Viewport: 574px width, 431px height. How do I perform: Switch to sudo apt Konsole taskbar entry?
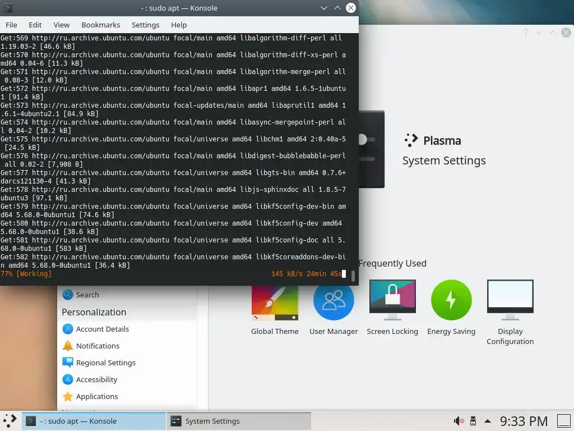(94, 421)
